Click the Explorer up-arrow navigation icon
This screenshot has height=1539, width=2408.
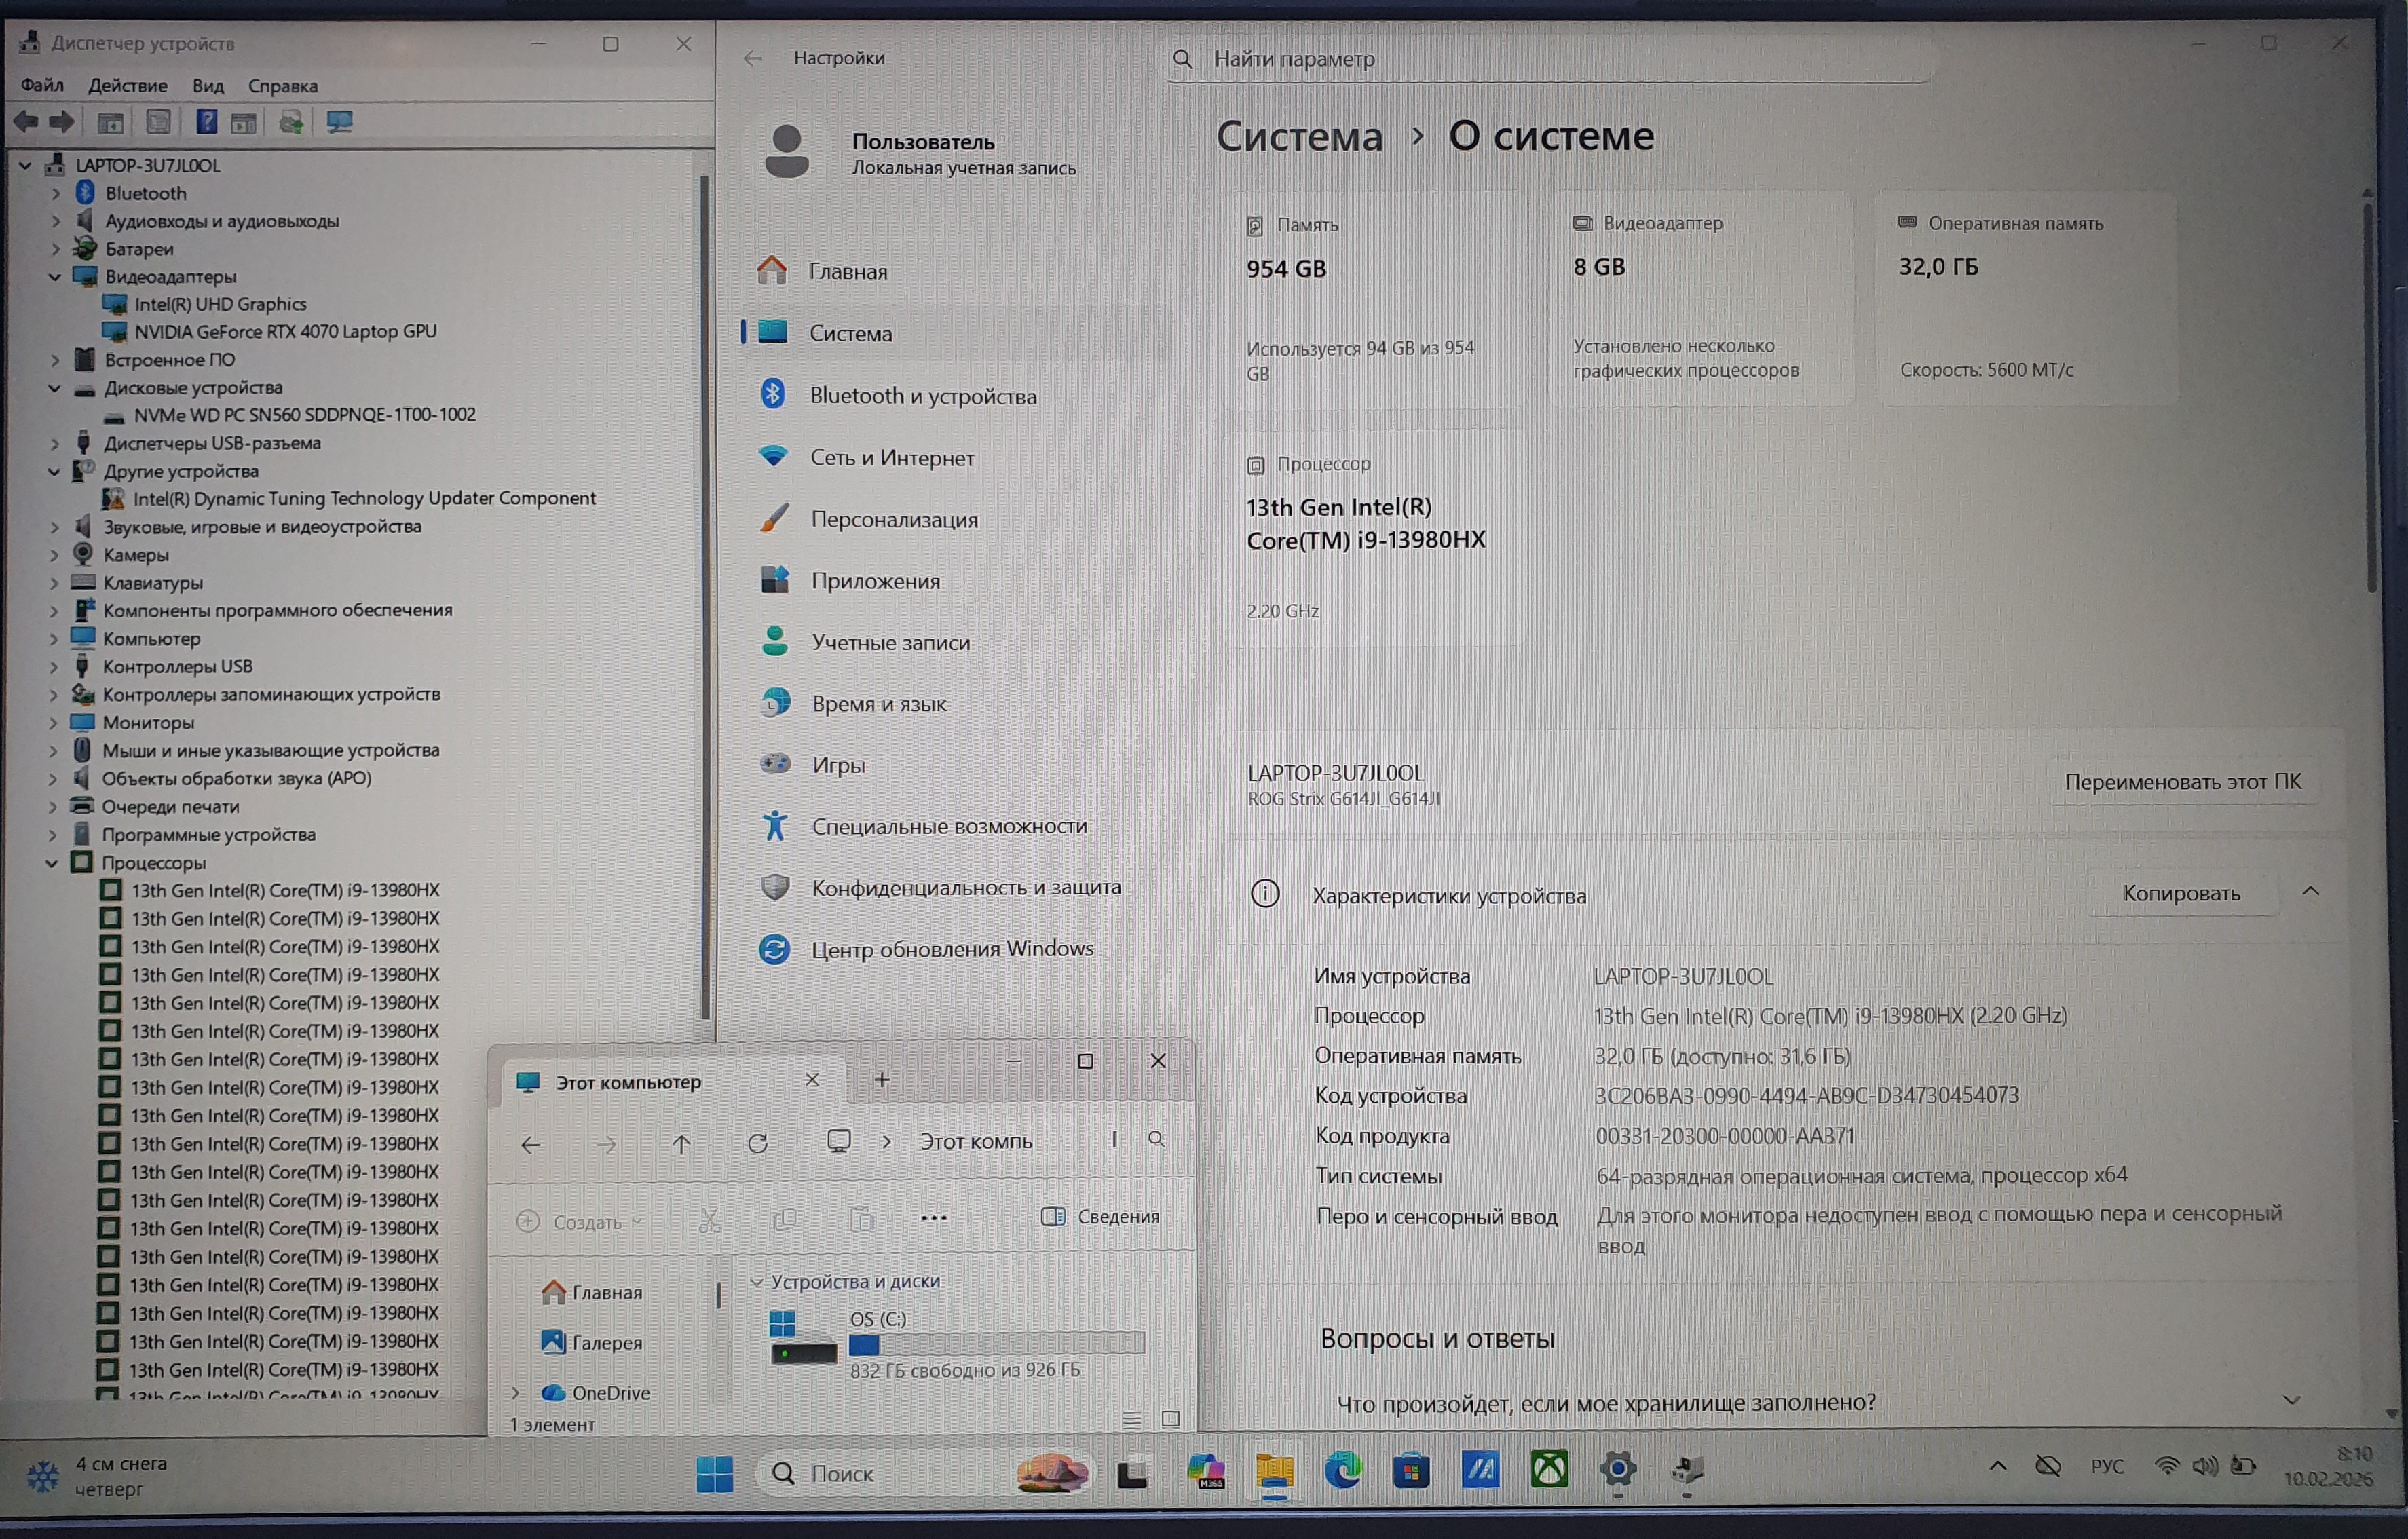(682, 1142)
